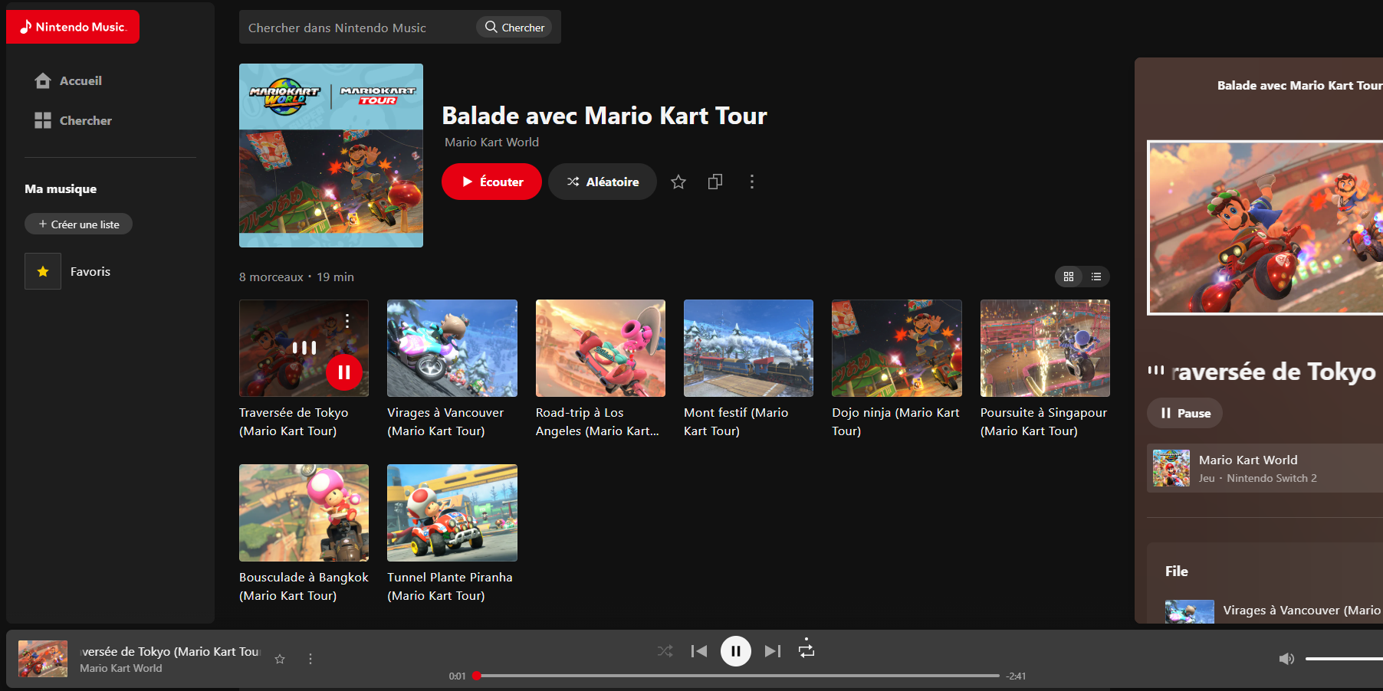Seek within the track progress bar
Viewport: 1383px width, 691px height.
tap(737, 676)
